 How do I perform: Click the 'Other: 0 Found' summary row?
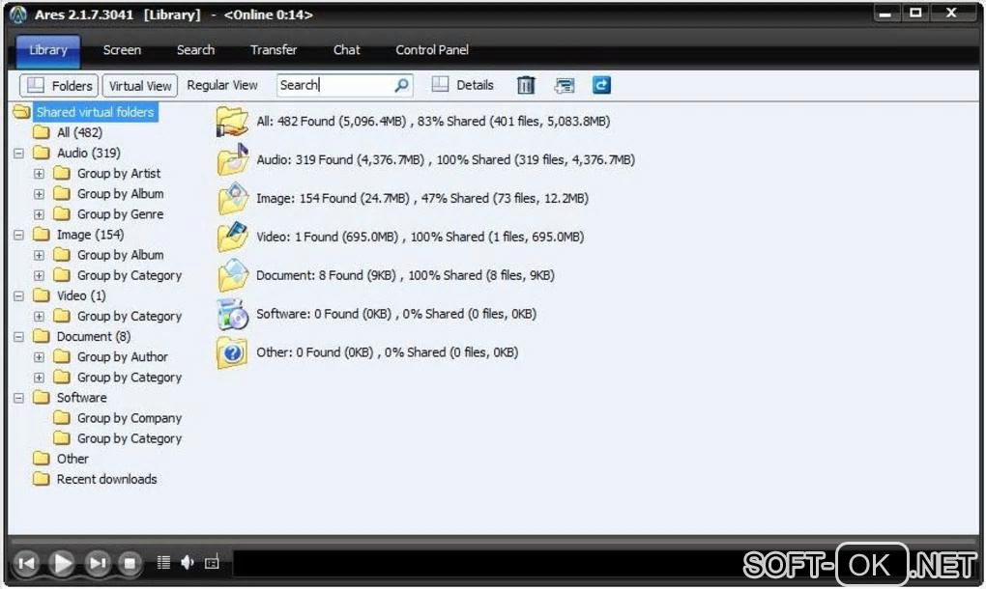[387, 352]
